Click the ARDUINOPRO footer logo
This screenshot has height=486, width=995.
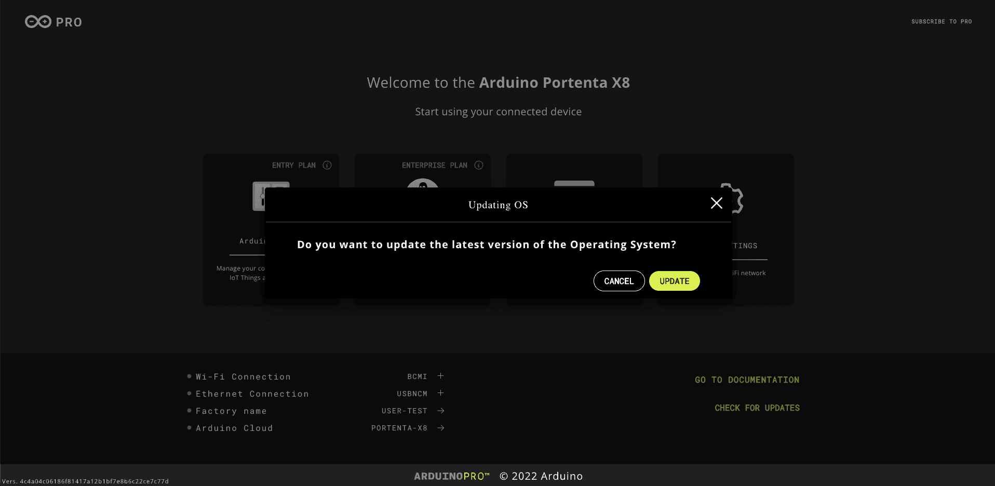point(451,476)
